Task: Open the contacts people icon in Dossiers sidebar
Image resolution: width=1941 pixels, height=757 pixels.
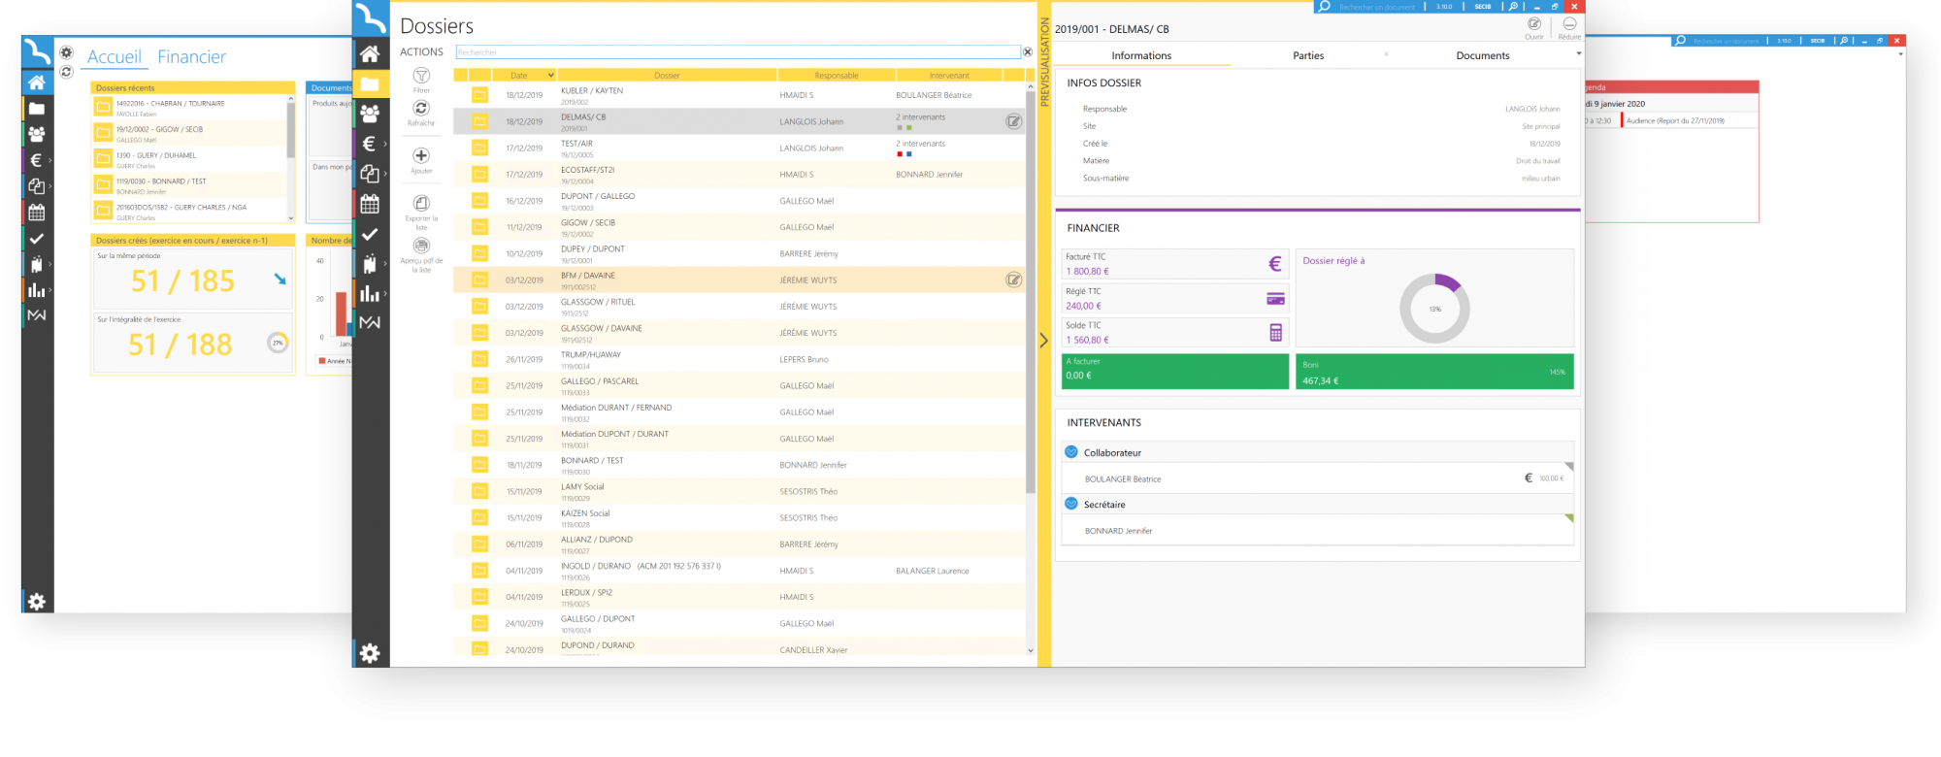Action: [x=370, y=114]
